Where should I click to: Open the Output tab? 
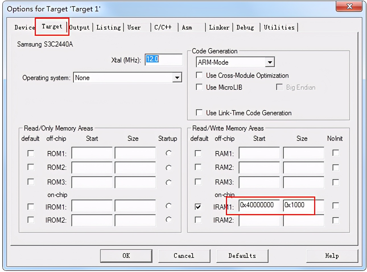(80, 28)
